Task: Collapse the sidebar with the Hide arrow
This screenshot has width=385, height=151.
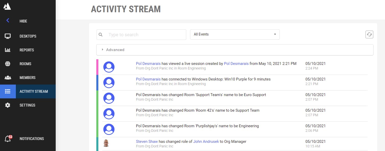Action: coord(8,21)
